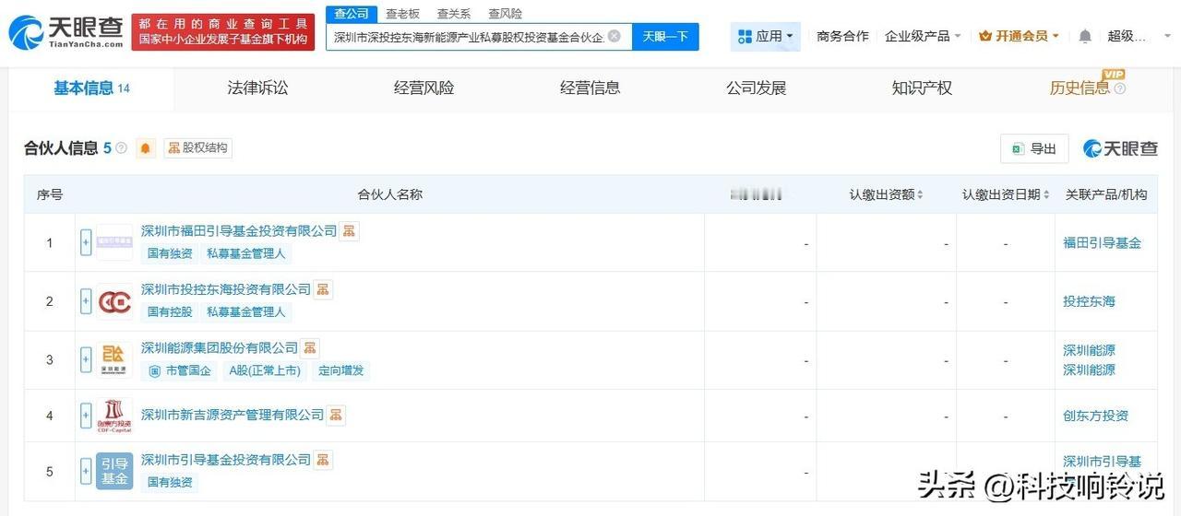This screenshot has height=516, width=1181.
Task: Switch to the 经营信息 tab
Action: (x=590, y=88)
